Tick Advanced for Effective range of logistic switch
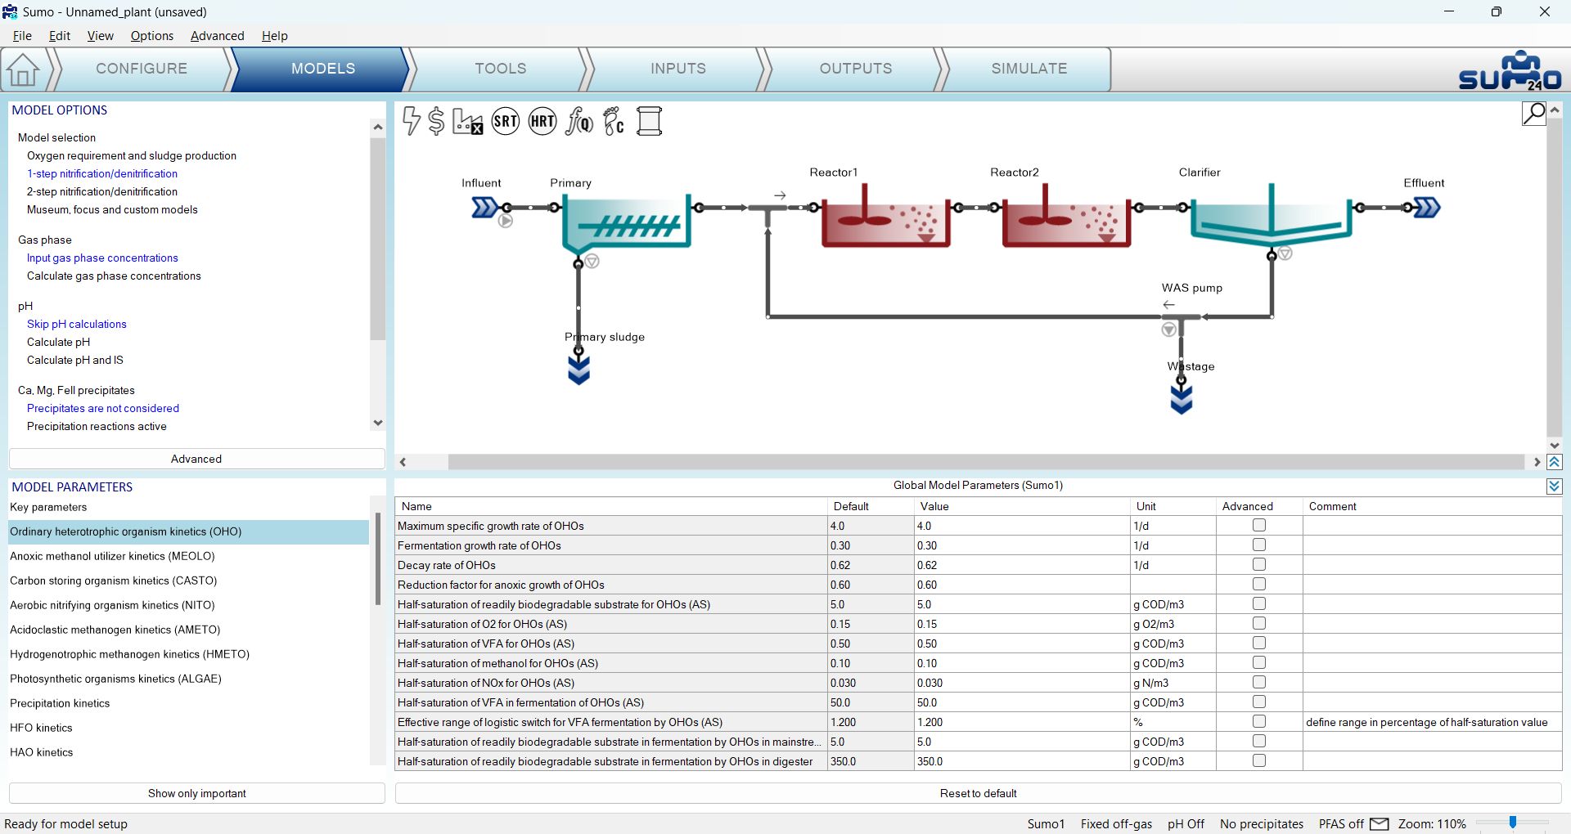The width and height of the screenshot is (1571, 834). (x=1259, y=722)
